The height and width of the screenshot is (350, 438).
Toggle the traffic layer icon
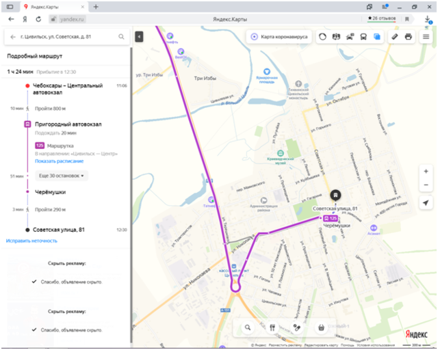322,36
